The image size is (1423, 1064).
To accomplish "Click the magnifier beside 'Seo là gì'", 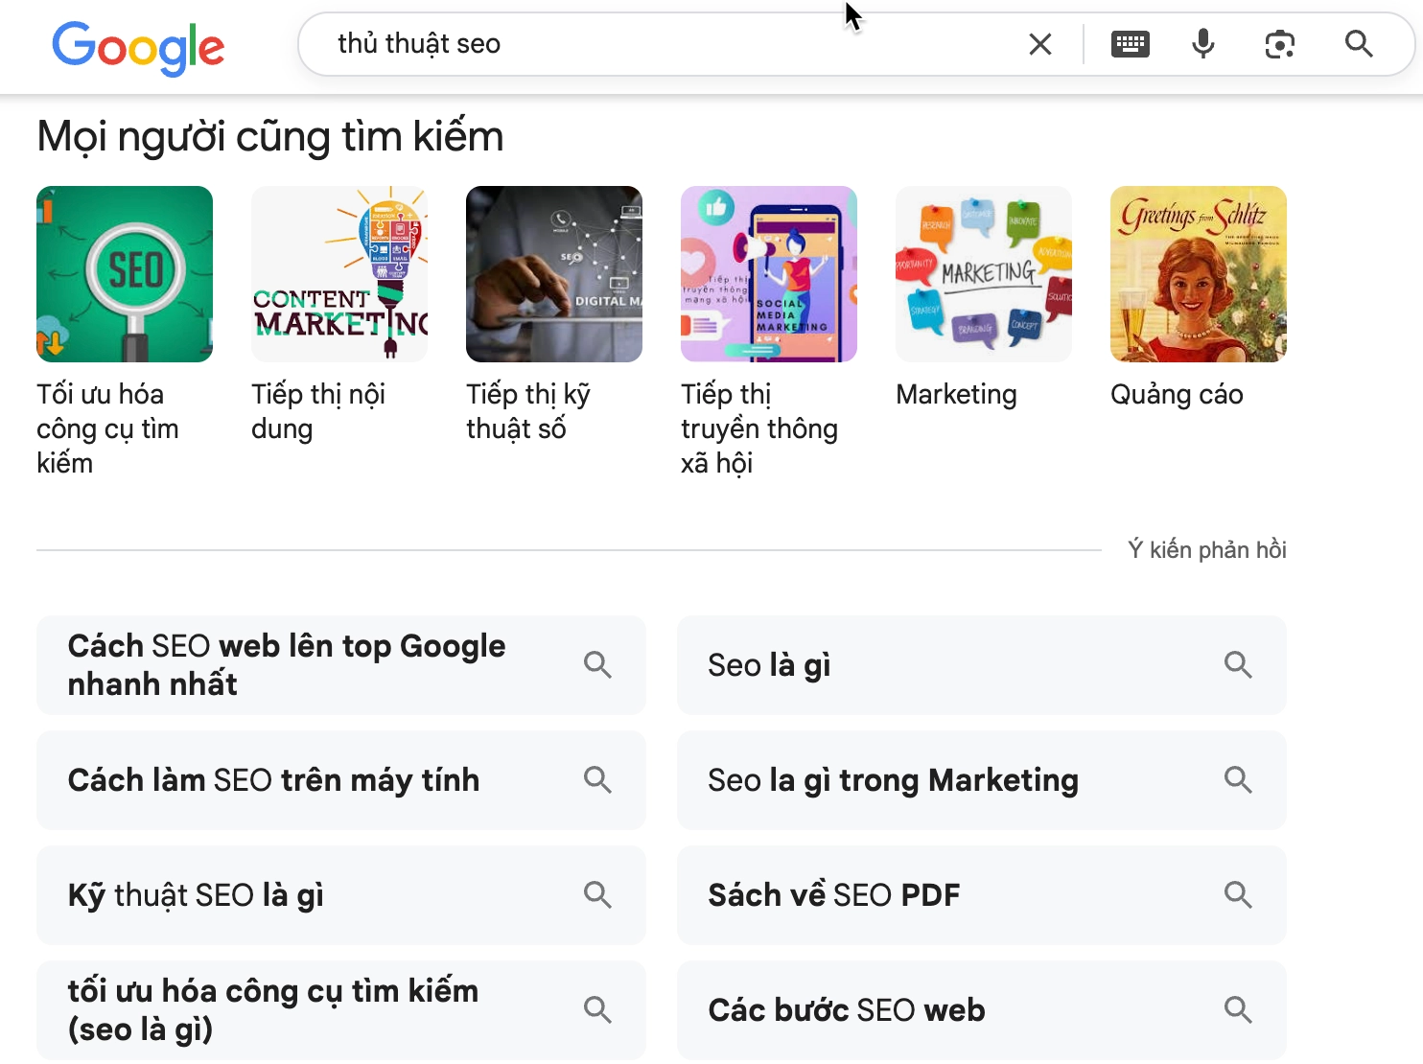I will tap(1238, 664).
